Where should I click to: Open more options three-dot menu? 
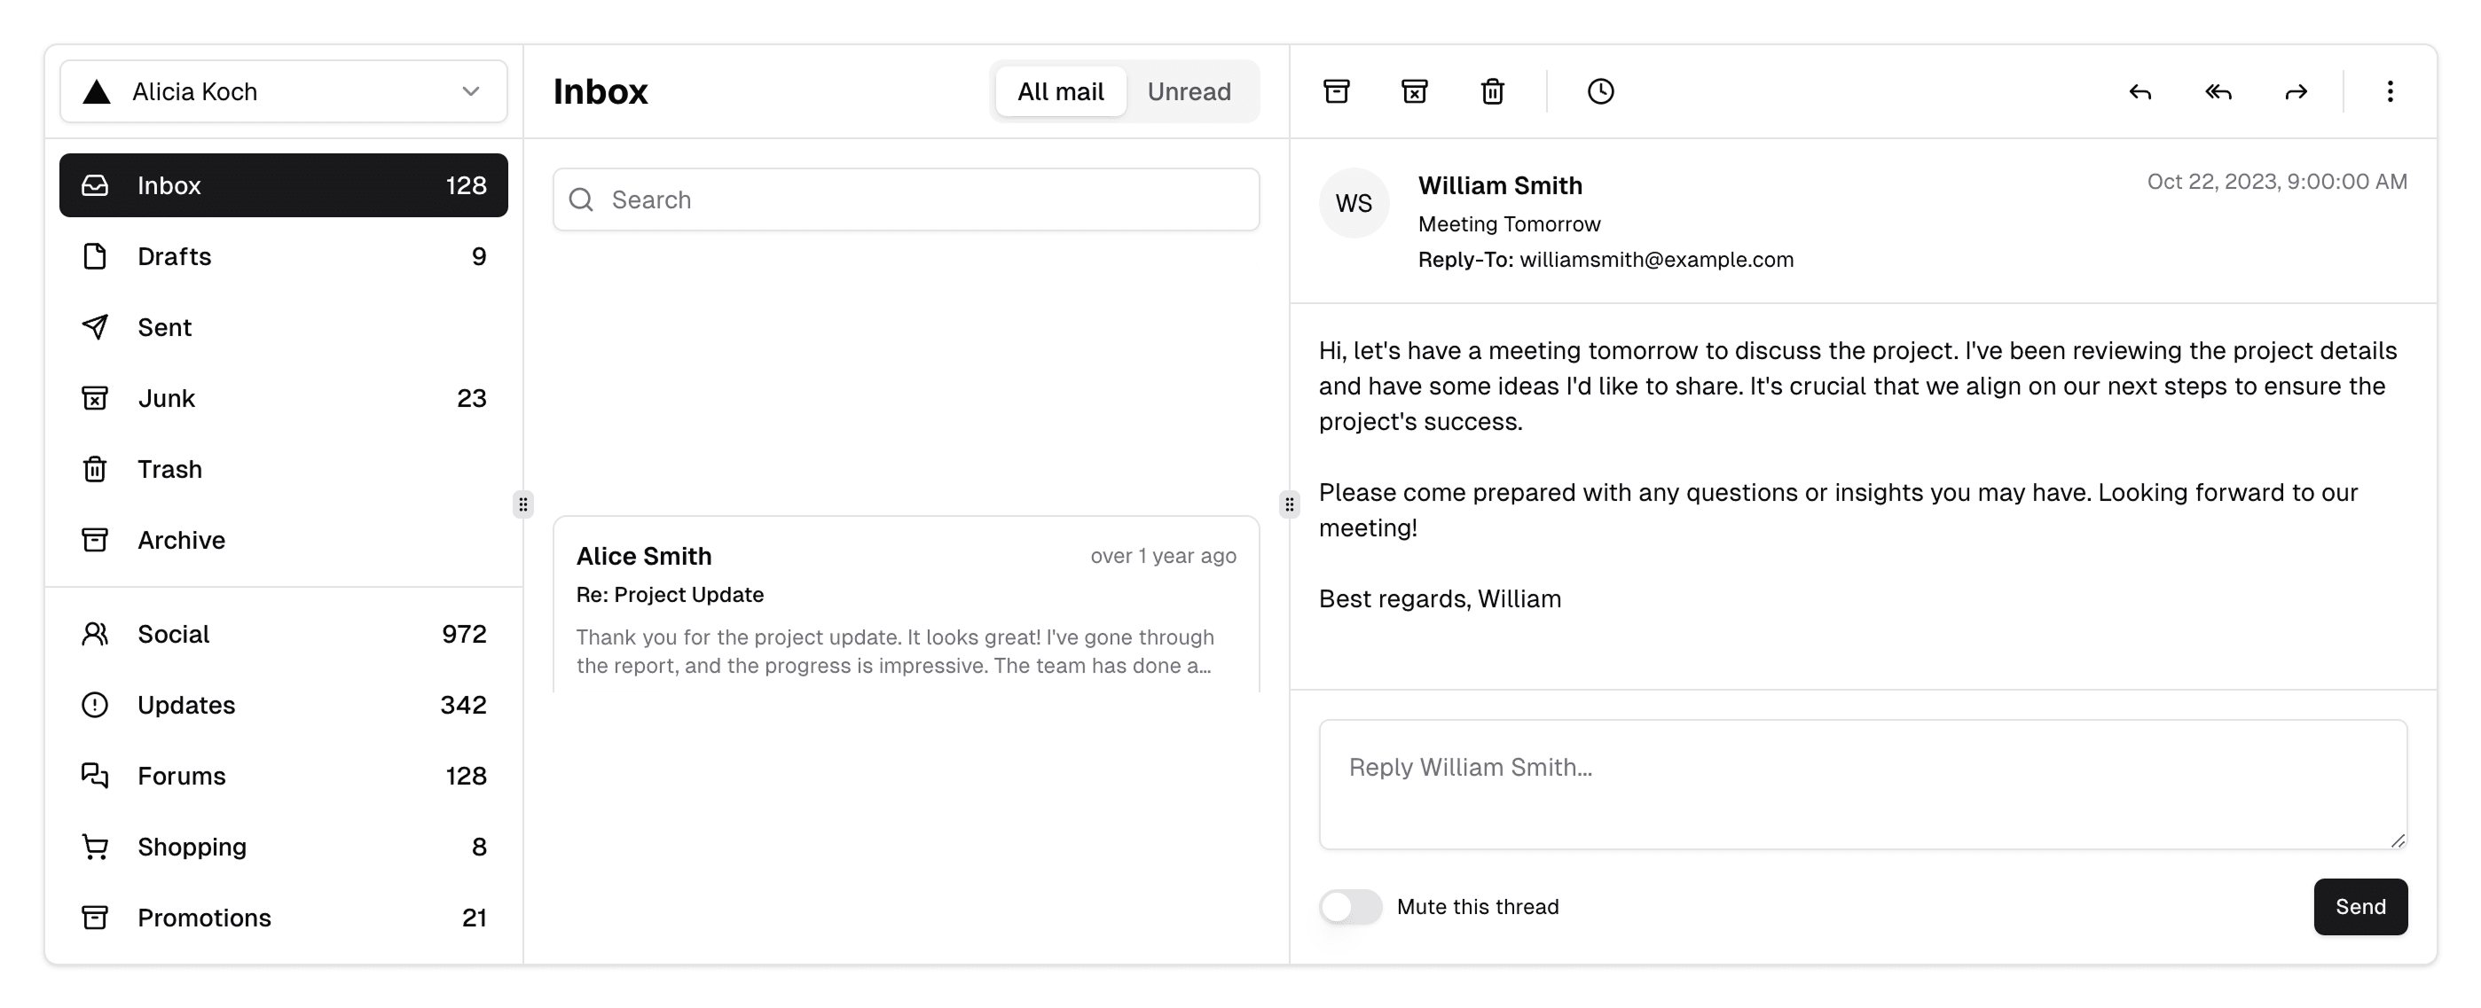(x=2390, y=91)
